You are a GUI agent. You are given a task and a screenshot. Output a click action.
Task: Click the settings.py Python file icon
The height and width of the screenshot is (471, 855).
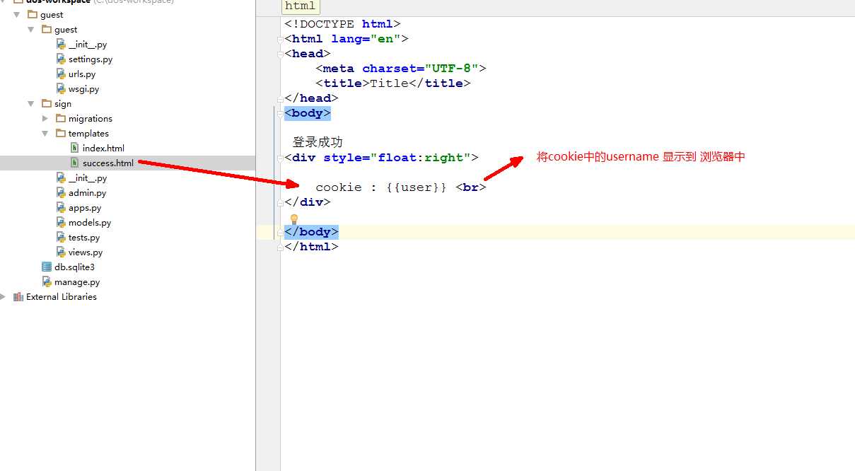(x=62, y=59)
